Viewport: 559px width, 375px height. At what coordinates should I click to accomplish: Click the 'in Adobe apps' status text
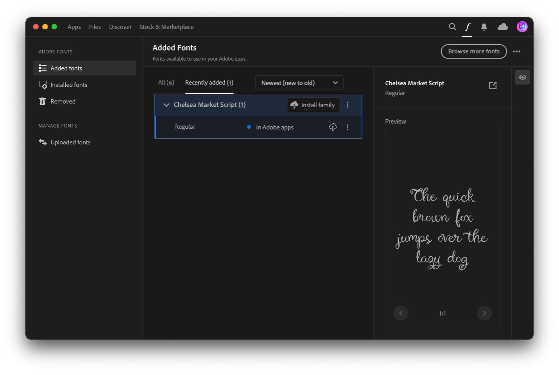tap(275, 127)
